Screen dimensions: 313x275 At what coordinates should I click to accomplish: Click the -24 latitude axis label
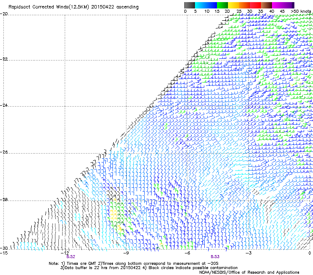tap(4, 105)
